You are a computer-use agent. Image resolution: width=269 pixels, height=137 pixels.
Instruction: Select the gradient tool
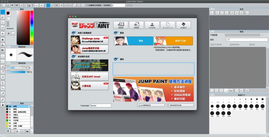tap(3, 50)
